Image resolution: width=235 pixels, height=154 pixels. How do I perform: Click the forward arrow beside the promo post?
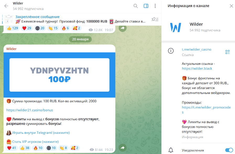point(123,148)
